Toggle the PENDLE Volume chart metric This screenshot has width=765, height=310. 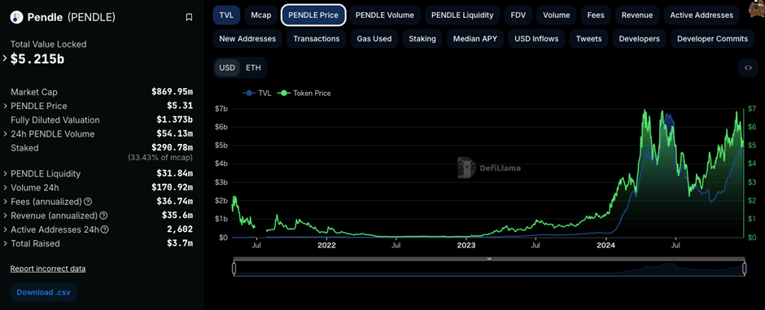coord(385,15)
